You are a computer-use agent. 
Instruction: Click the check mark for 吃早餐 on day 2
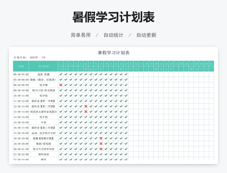coord(66,85)
